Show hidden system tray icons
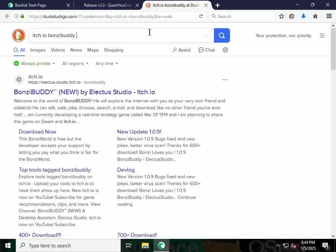 pyautogui.click(x=278, y=245)
